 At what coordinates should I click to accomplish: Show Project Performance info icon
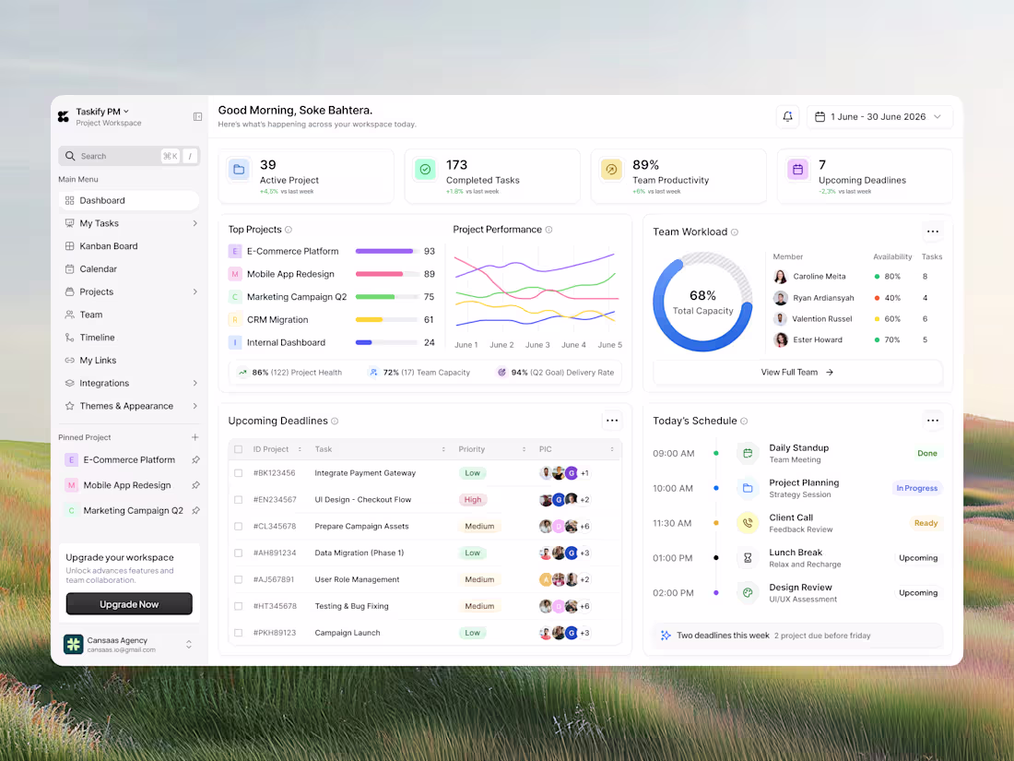point(548,230)
